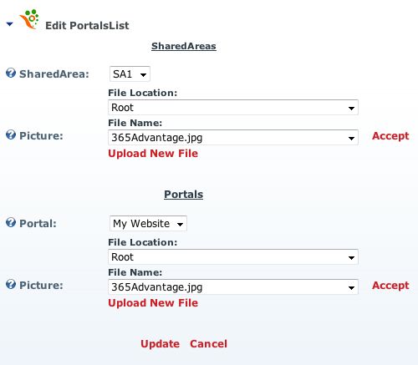This screenshot has width=418, height=365.
Task: Click the Update link
Action: (160, 344)
